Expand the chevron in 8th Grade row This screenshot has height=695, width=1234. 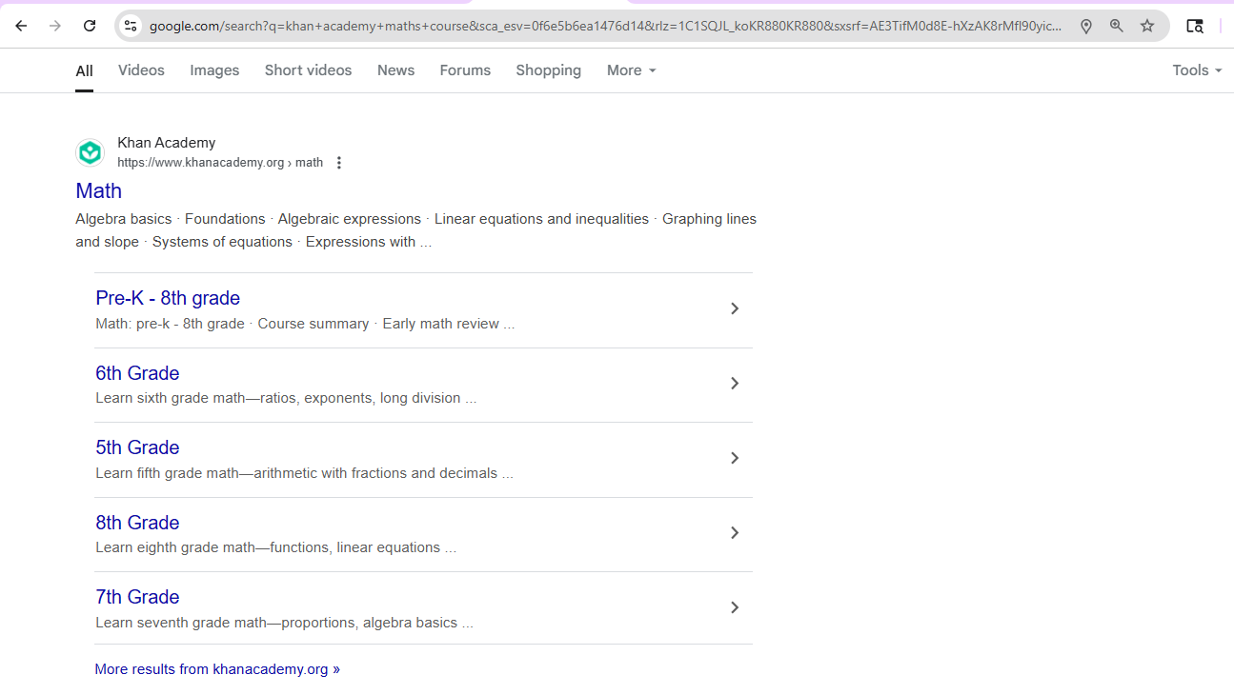(x=735, y=533)
